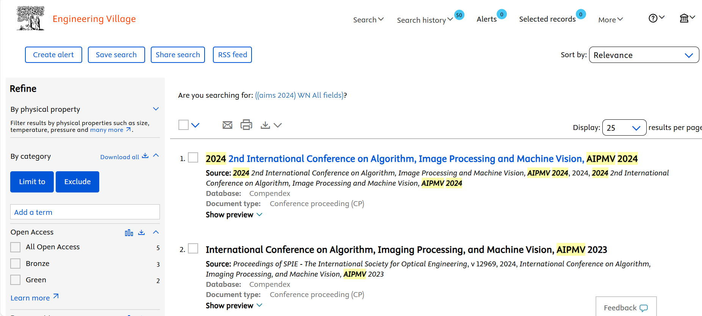The height and width of the screenshot is (316, 702).
Task: Open the Sort by Relevance dropdown
Action: click(x=644, y=55)
